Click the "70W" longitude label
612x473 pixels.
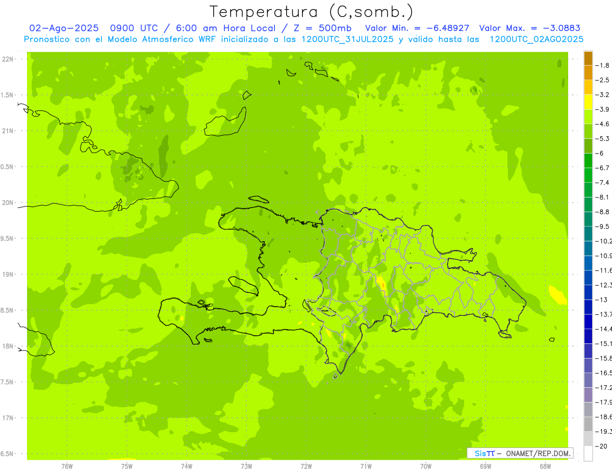click(x=426, y=466)
